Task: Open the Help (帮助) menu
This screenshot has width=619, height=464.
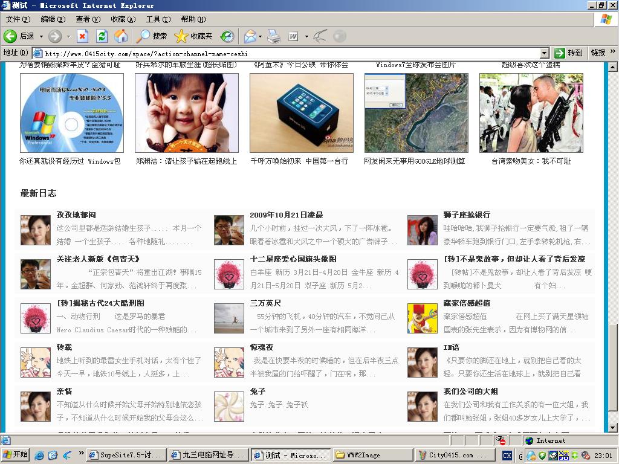Action: [x=193, y=19]
